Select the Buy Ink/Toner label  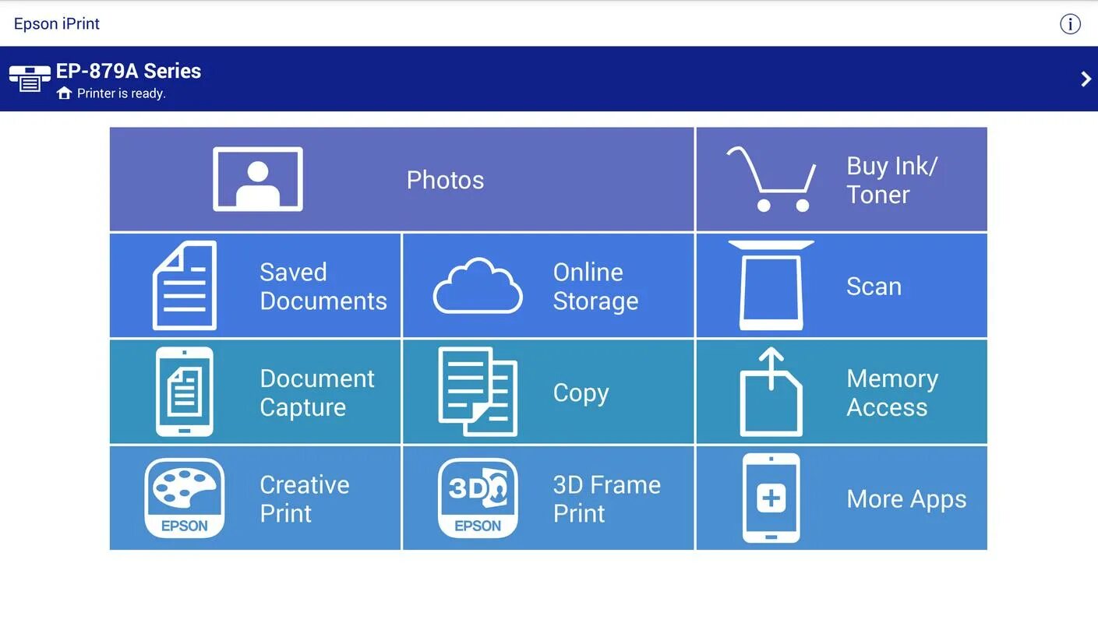[x=891, y=180]
